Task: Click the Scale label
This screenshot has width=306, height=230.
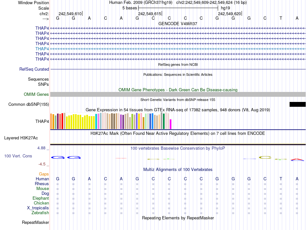Action: [x=44, y=8]
